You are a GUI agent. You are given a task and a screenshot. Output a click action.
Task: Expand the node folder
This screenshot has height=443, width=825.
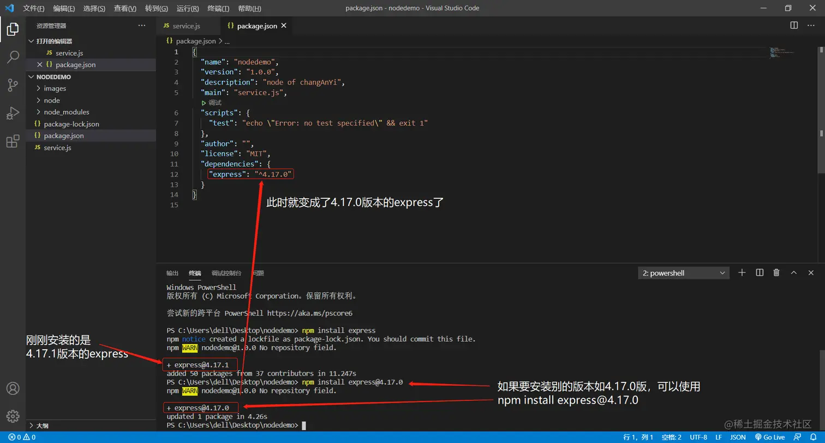tap(91, 101)
